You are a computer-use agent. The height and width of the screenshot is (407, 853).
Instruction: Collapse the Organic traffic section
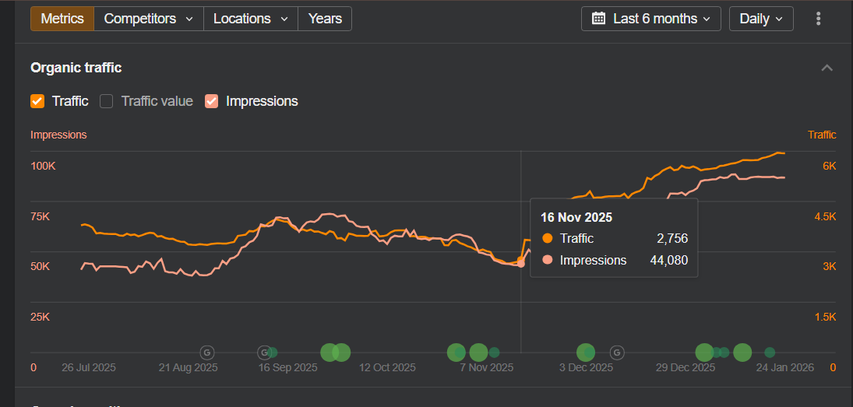827,68
